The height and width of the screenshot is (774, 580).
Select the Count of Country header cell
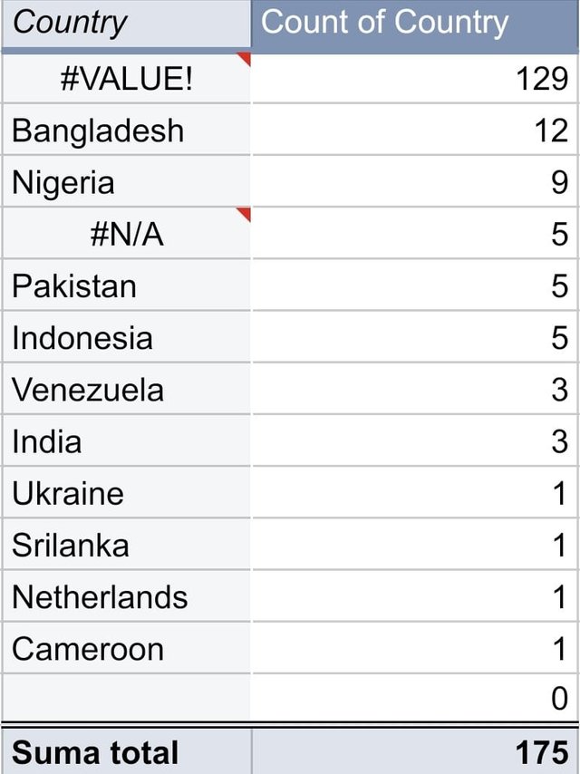click(415, 24)
